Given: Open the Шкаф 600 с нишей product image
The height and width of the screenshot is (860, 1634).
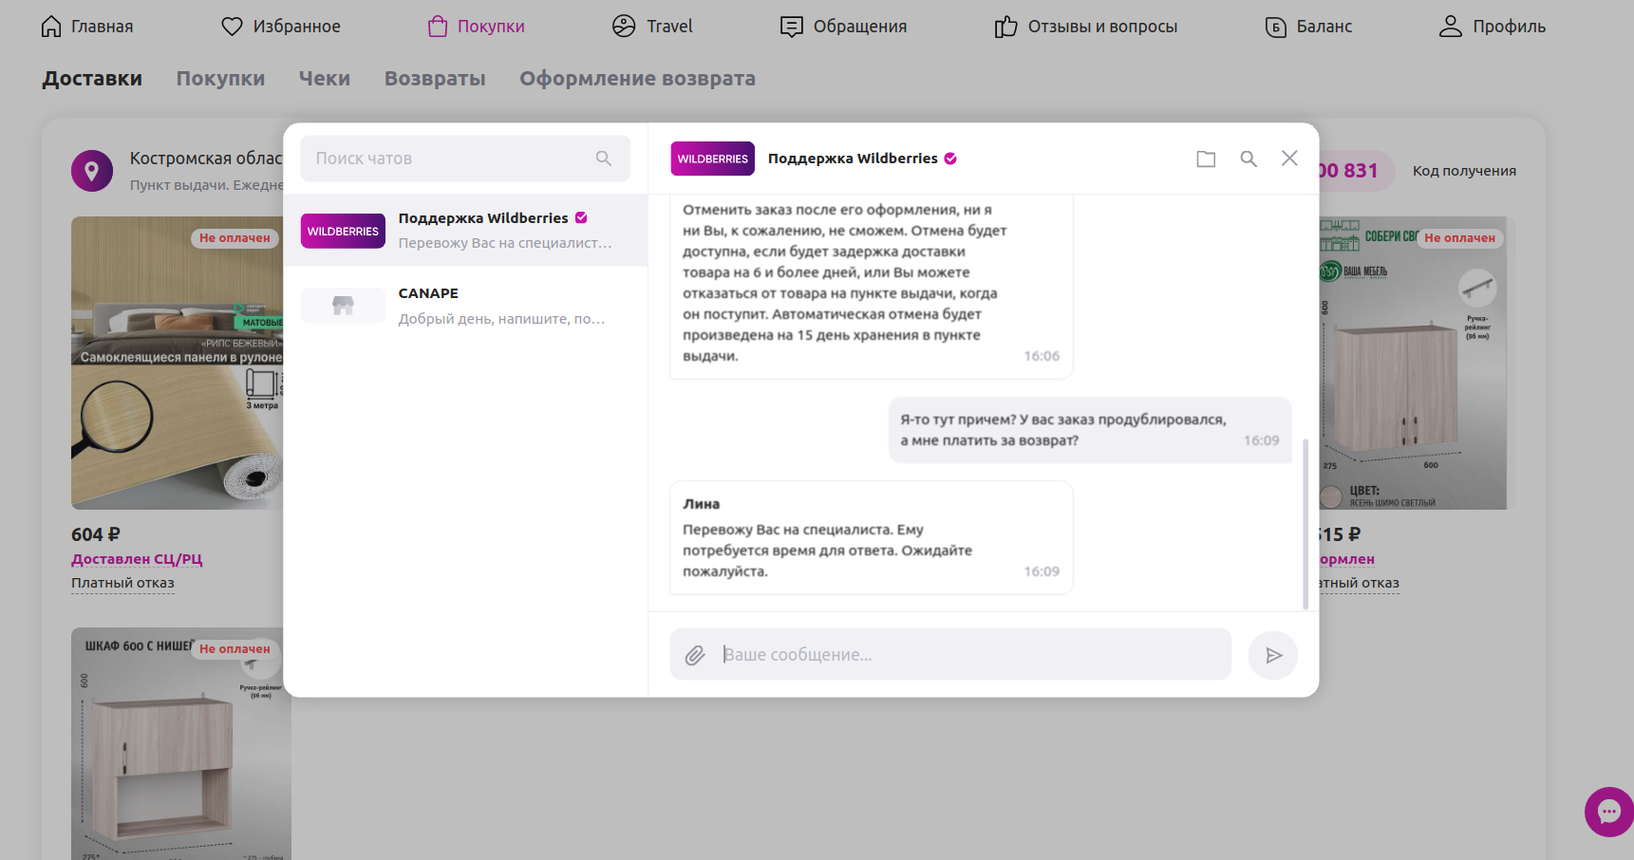Looking at the screenshot, I should tap(180, 744).
